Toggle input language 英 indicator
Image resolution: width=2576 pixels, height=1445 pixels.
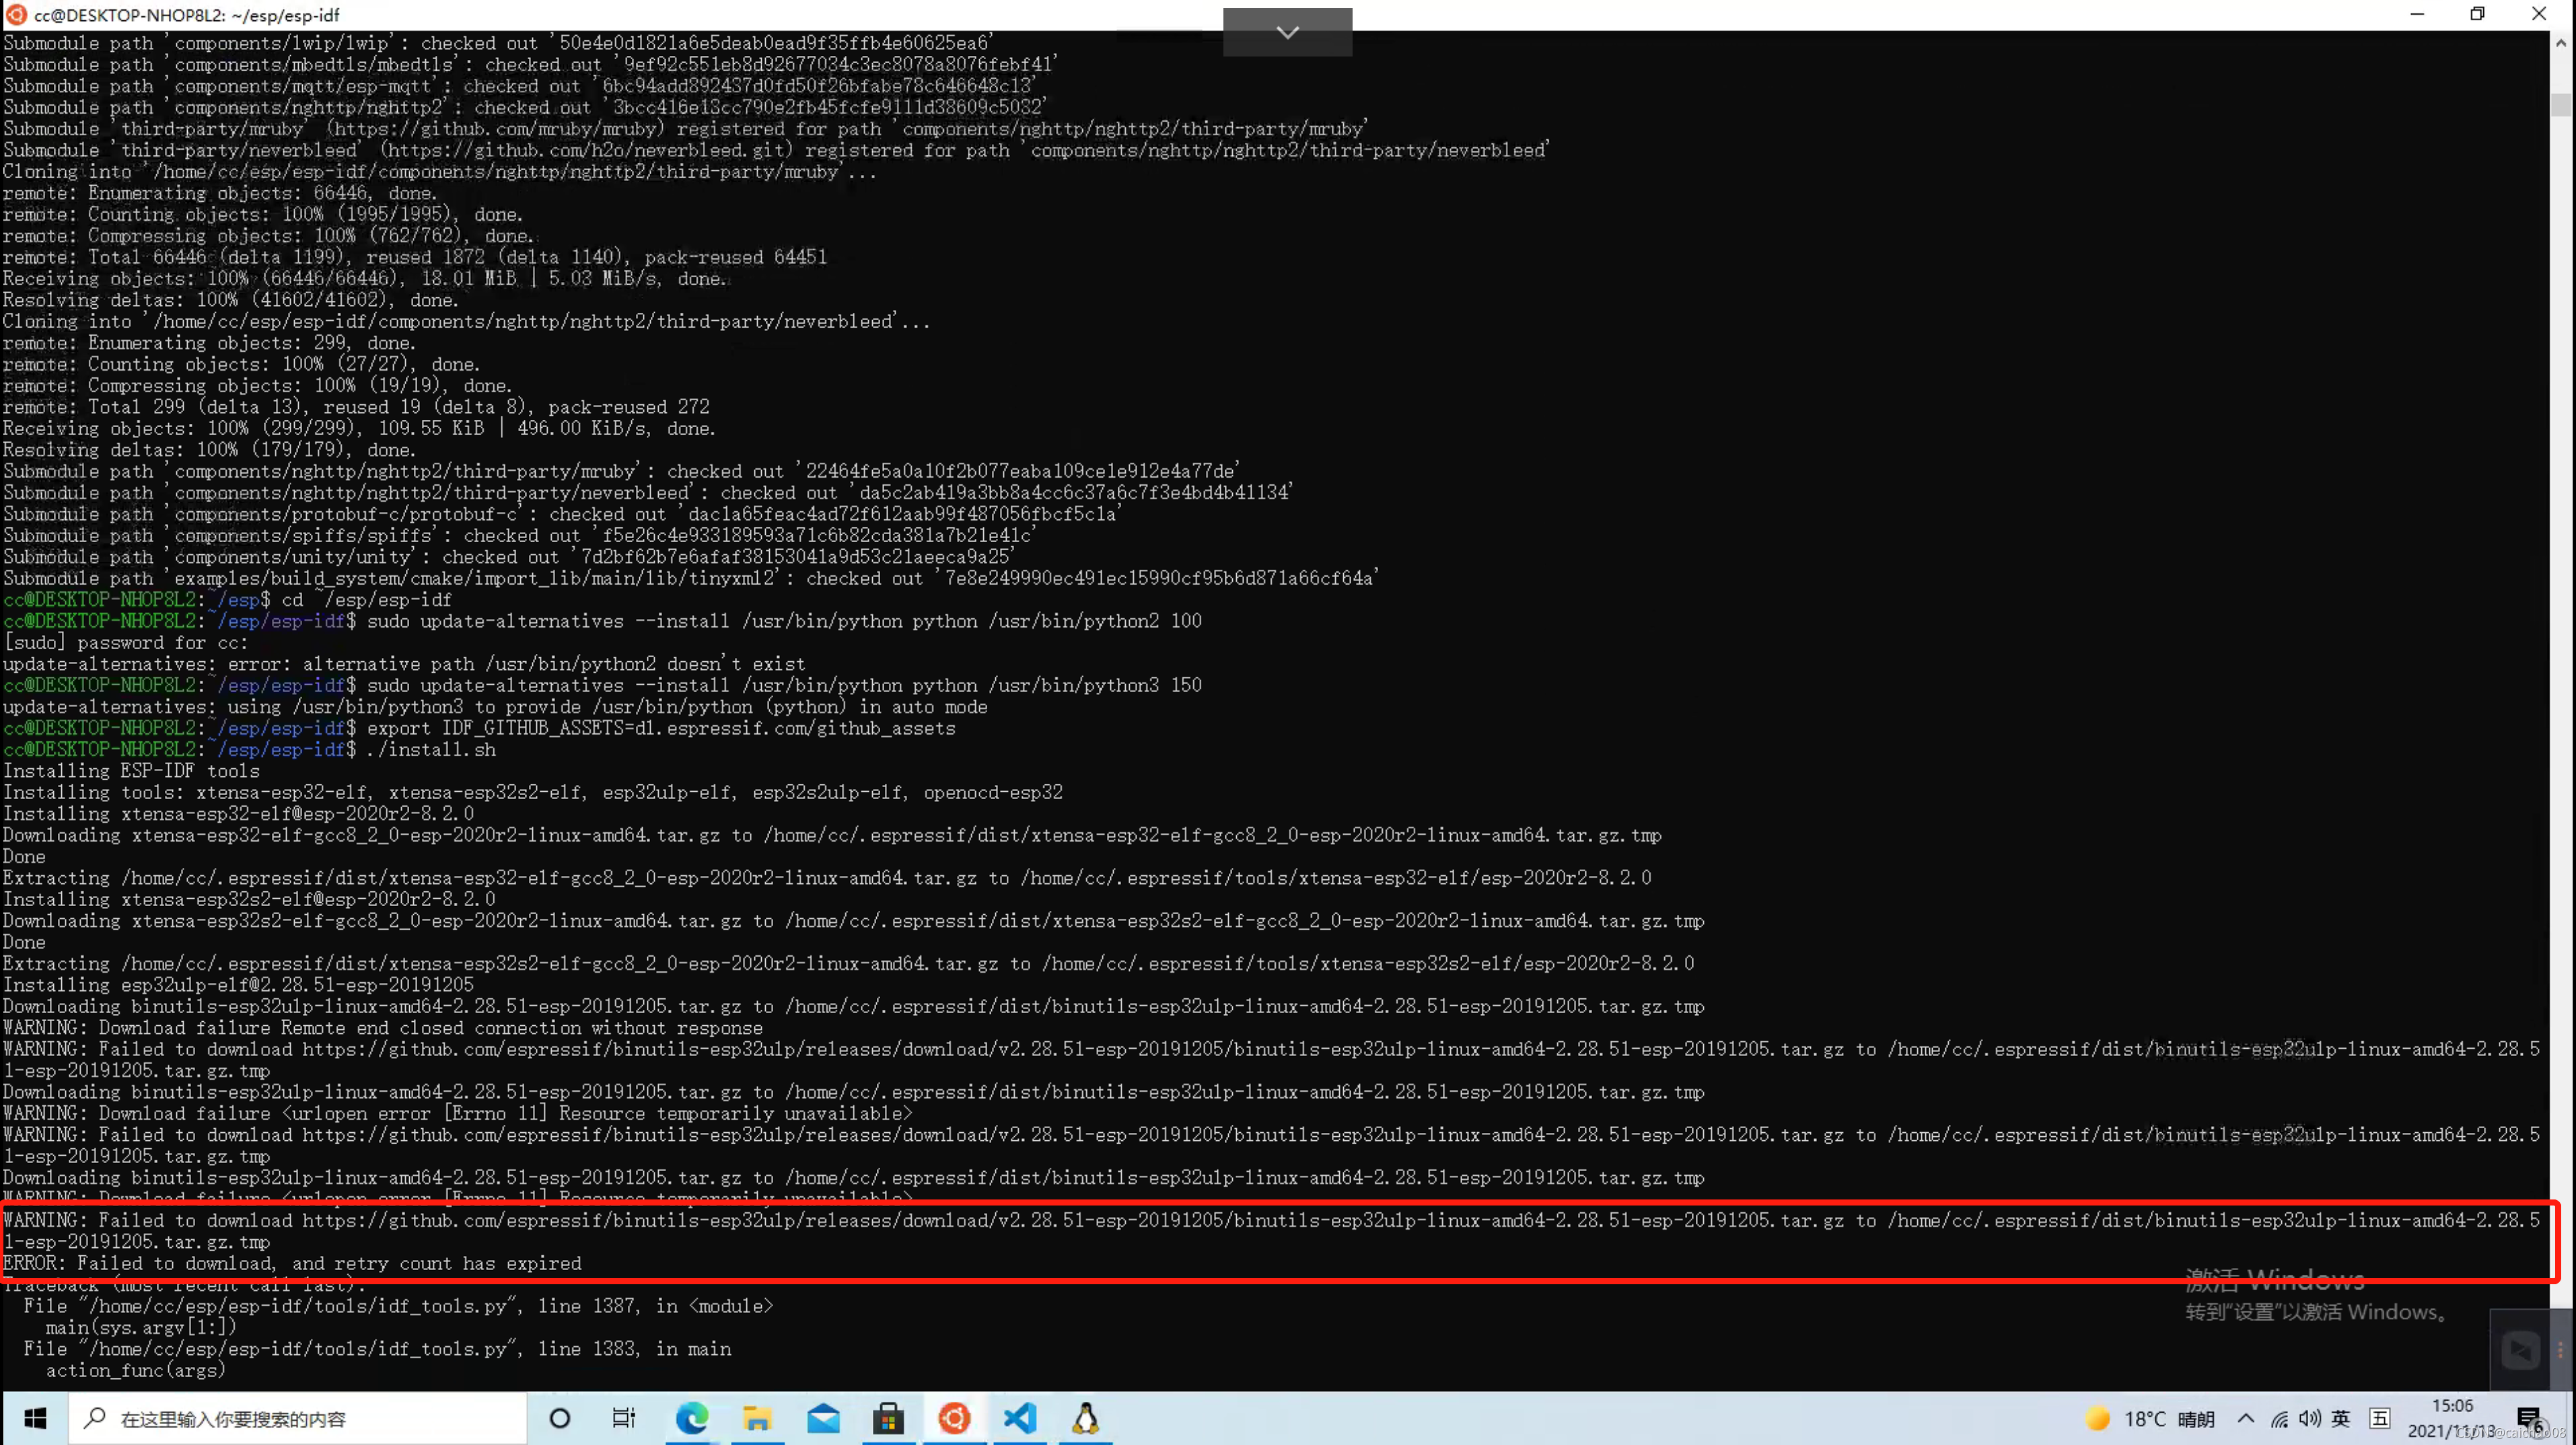tap(2341, 1418)
